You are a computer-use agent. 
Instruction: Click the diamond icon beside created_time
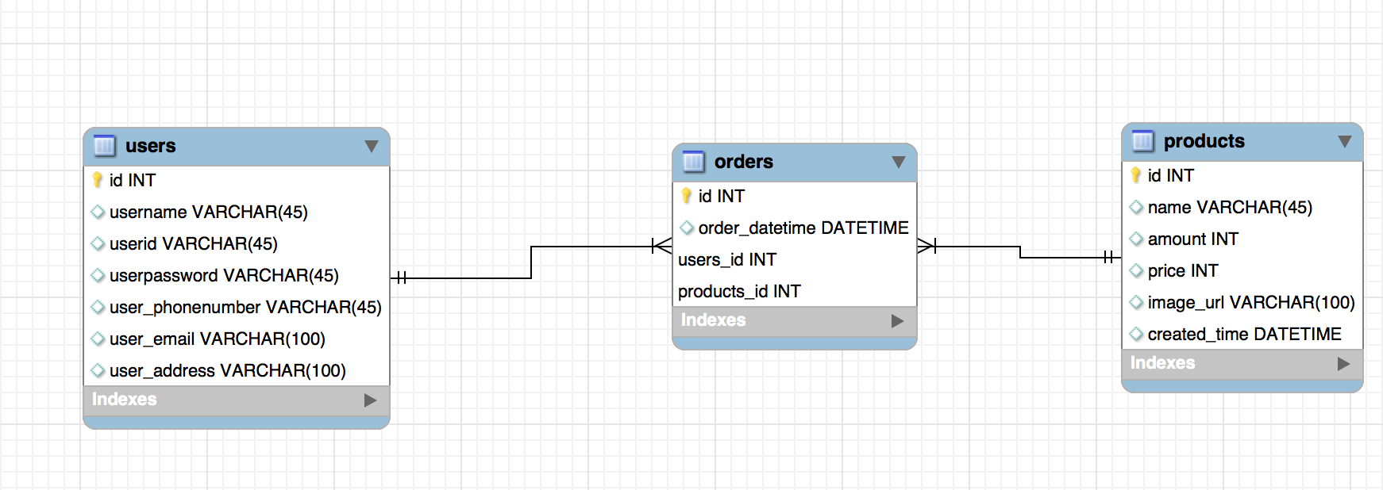pos(1136,334)
